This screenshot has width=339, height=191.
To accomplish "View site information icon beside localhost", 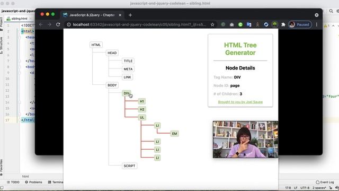I will 69,24.
